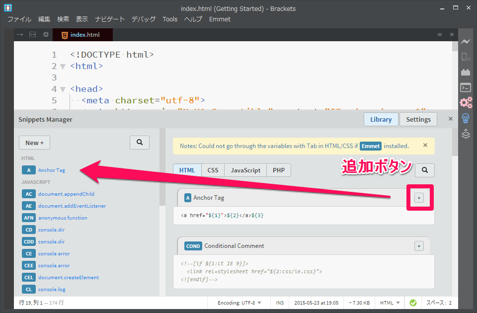Open the Encoding UTF-8 dropdown
477x313 pixels.
(239, 303)
